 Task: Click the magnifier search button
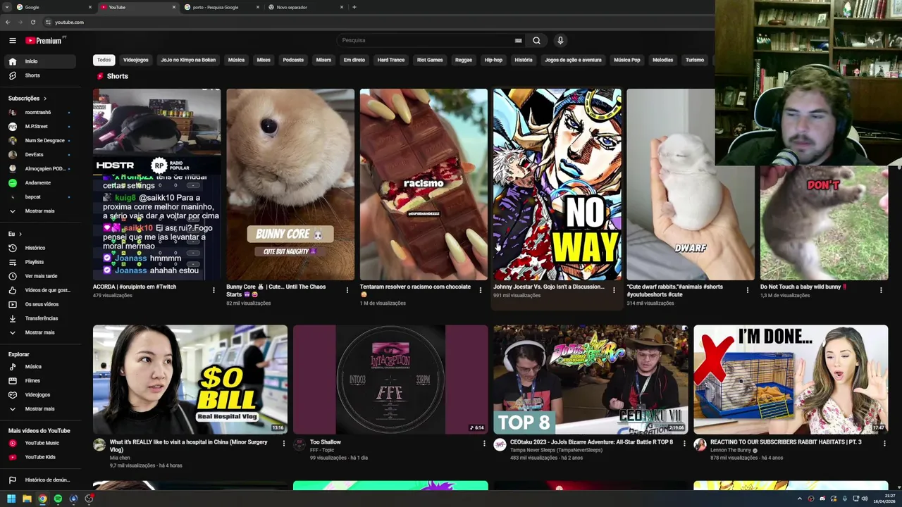pos(536,41)
